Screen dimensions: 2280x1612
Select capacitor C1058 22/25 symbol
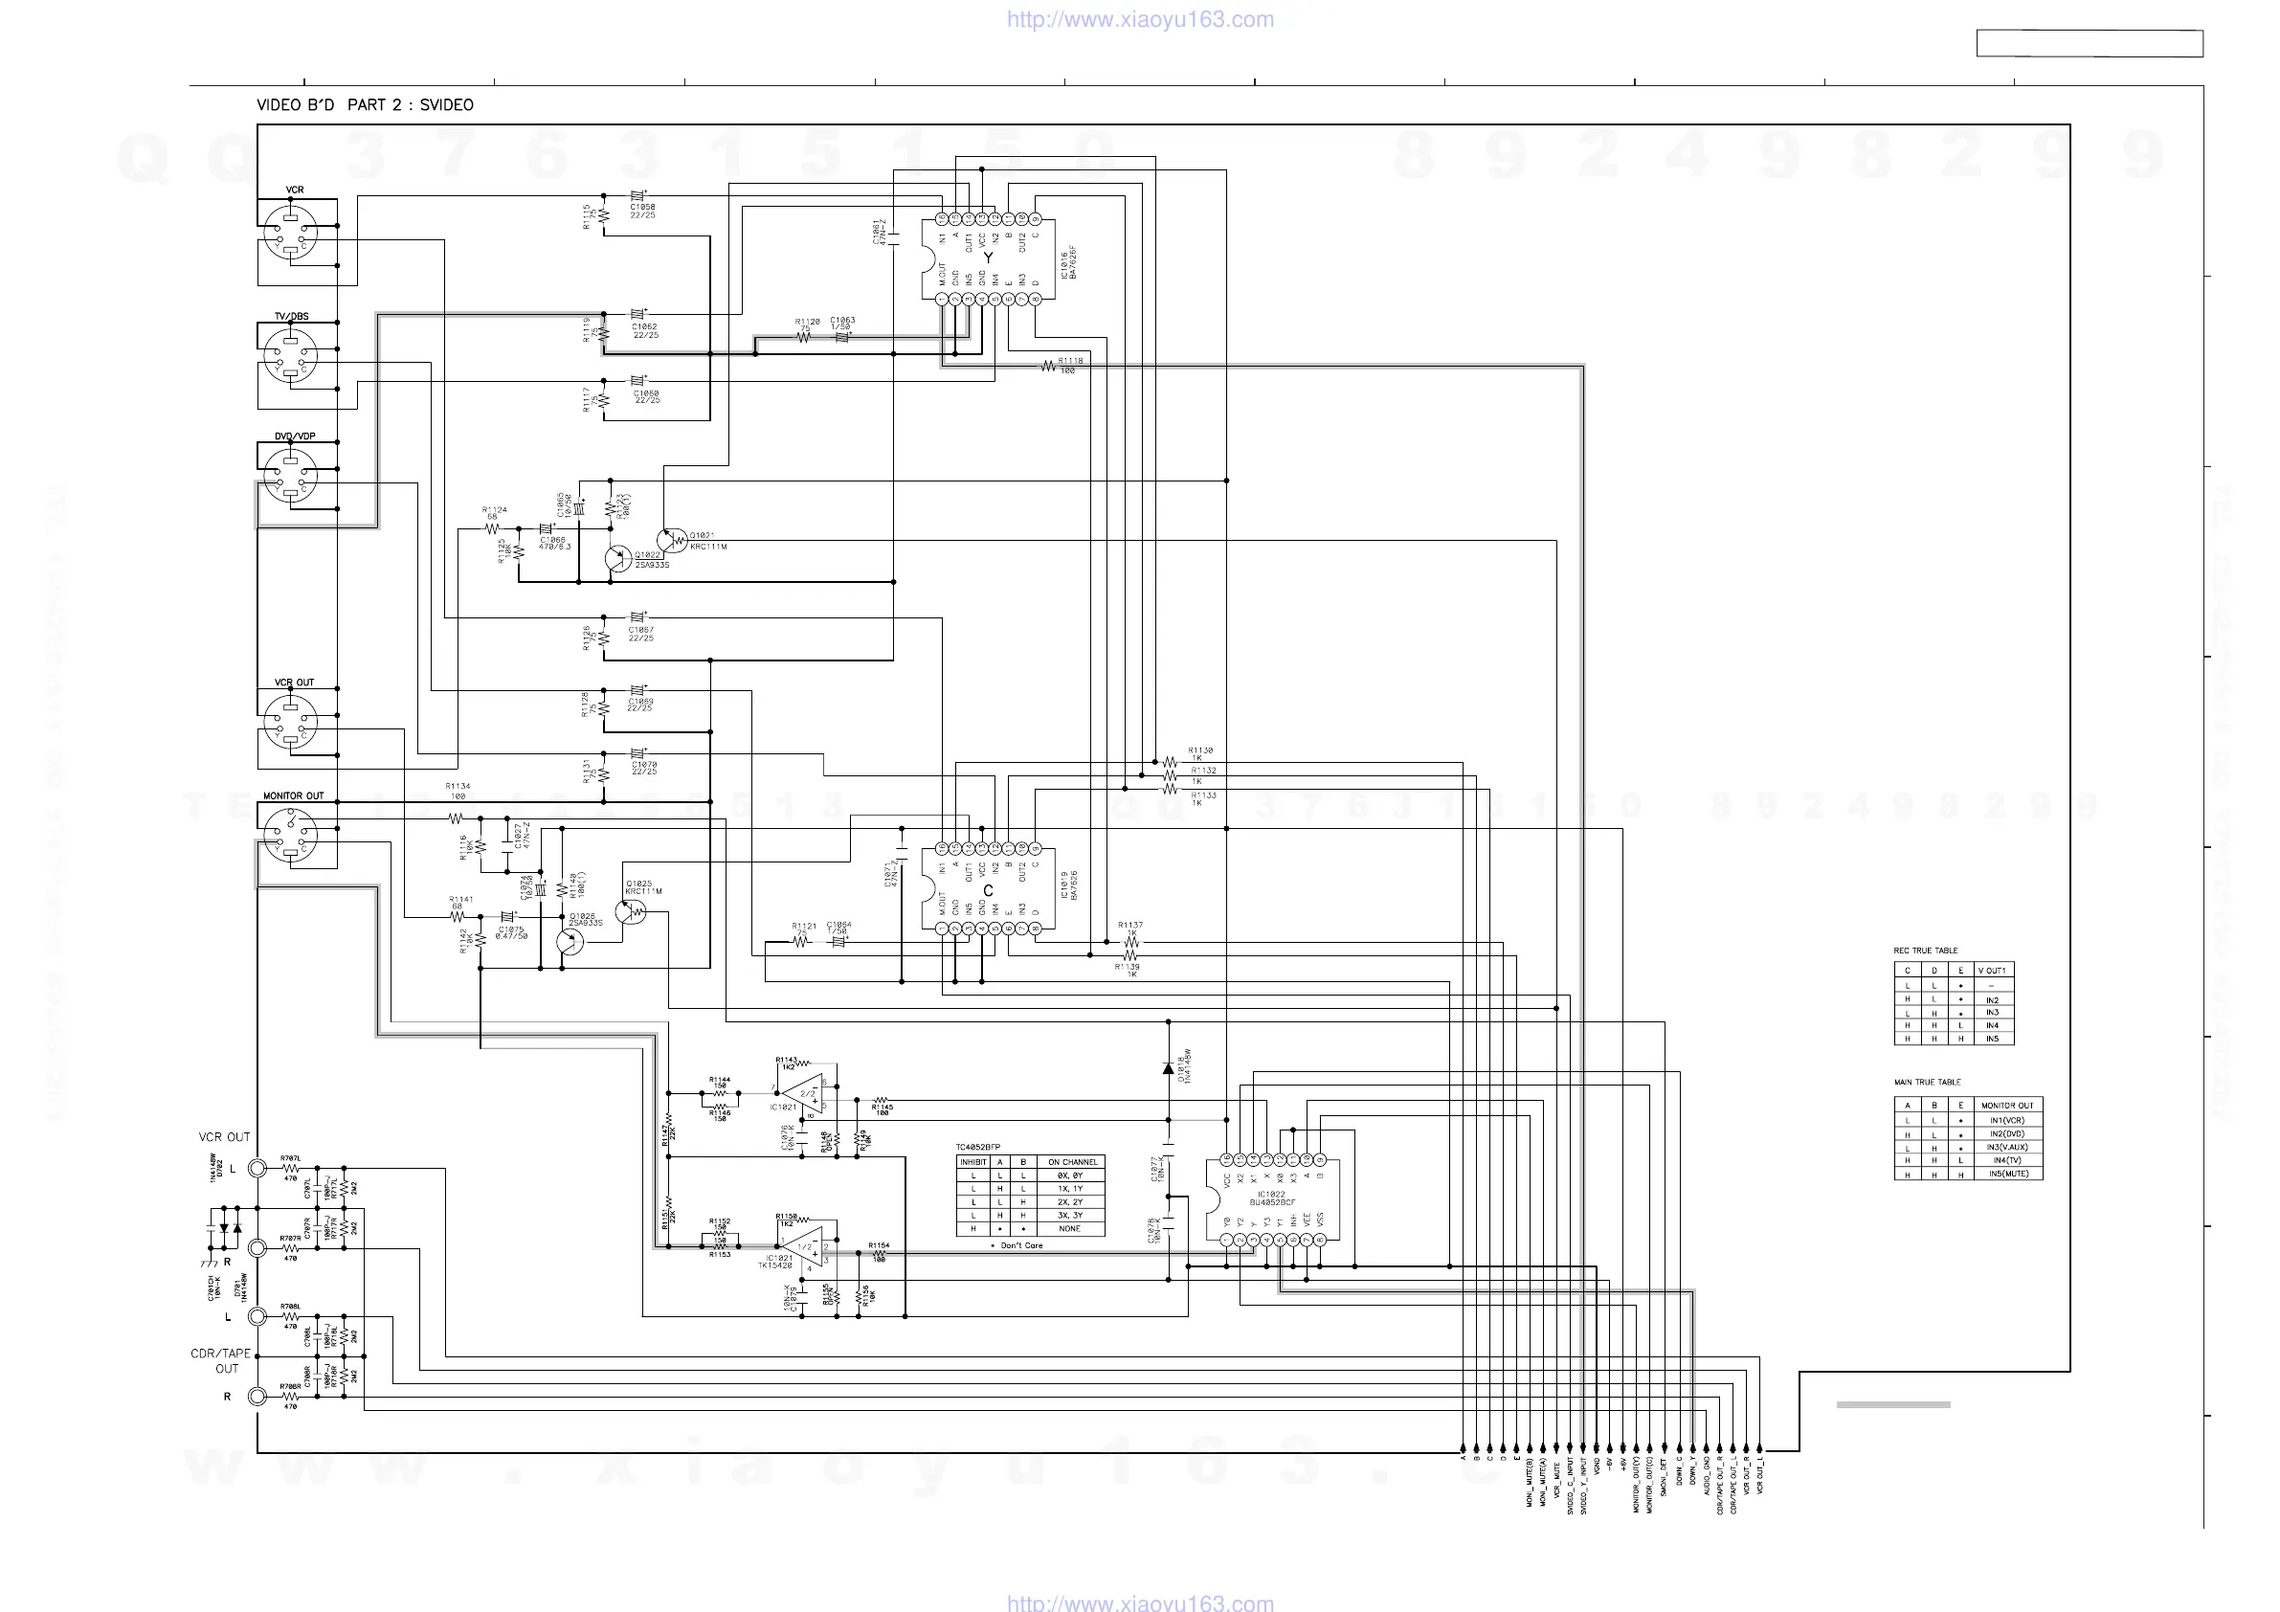[637, 195]
